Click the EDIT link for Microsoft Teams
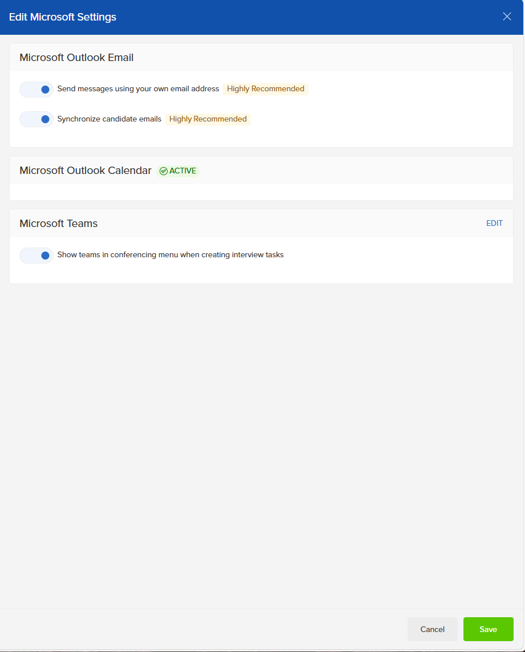Image resolution: width=525 pixels, height=652 pixels. [494, 223]
